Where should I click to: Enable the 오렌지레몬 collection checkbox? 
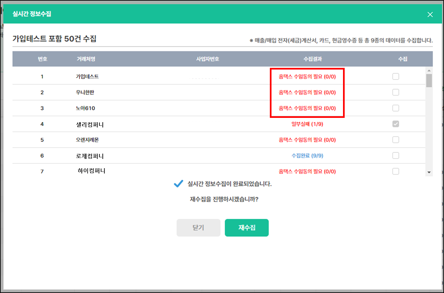pyautogui.click(x=396, y=140)
